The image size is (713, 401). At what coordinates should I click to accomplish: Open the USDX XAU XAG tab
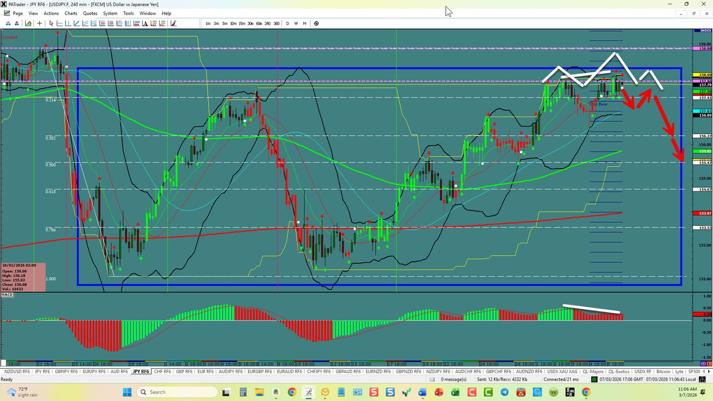562,372
